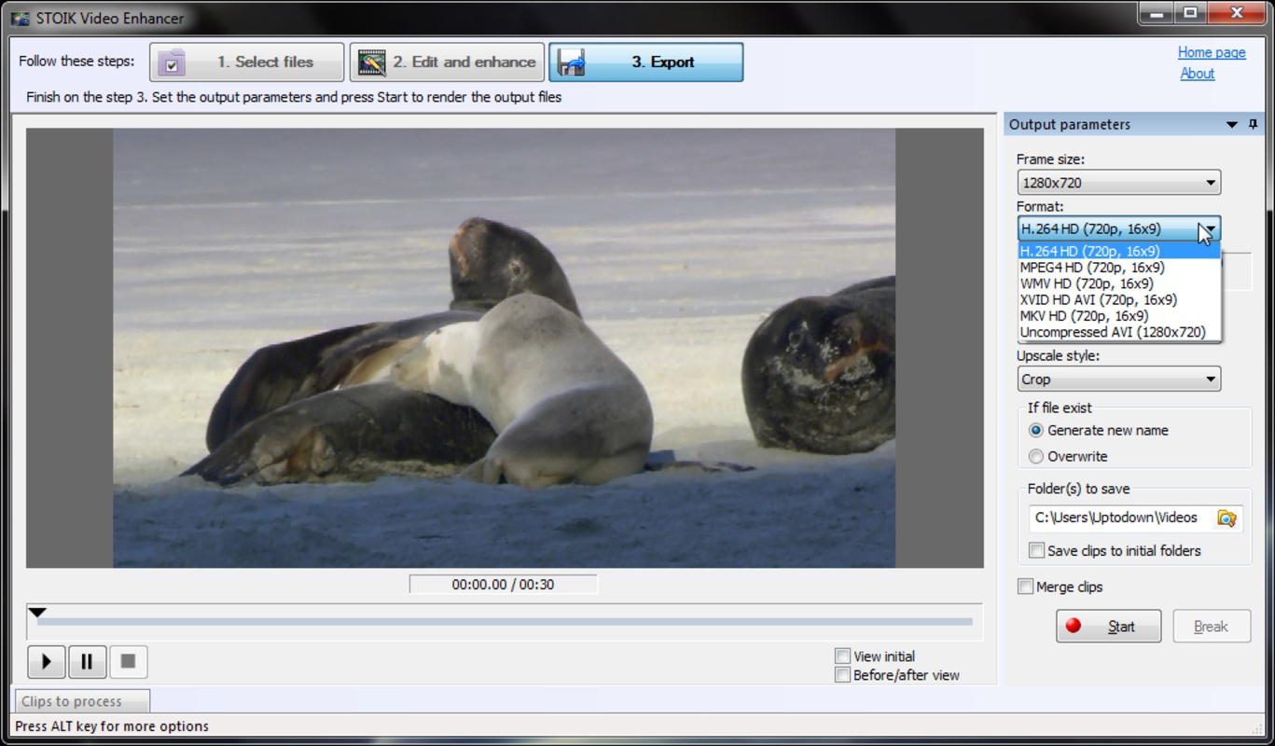Open the Output parameters panel menu arrow
The height and width of the screenshot is (746, 1275).
(1231, 124)
